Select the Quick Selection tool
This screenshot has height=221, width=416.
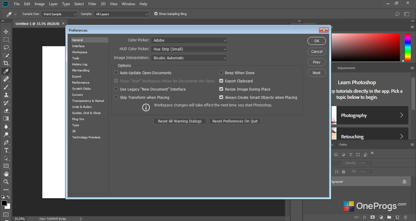tap(6, 55)
